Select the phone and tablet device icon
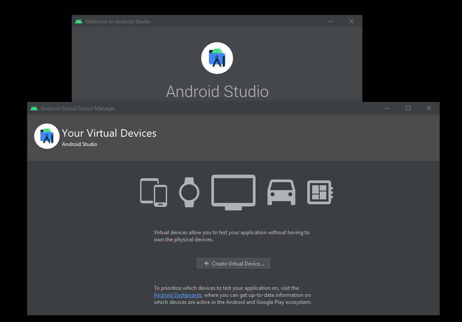462x322 pixels. tap(153, 192)
